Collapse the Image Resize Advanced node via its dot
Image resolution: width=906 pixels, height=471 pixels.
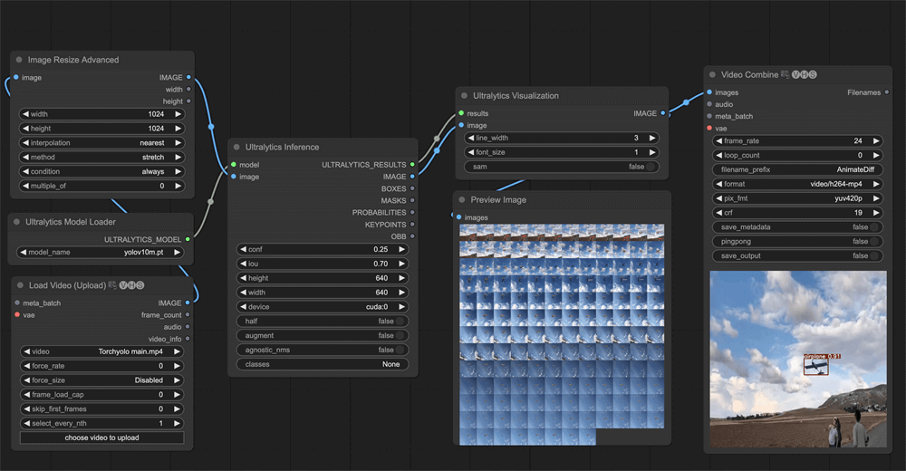pos(19,60)
